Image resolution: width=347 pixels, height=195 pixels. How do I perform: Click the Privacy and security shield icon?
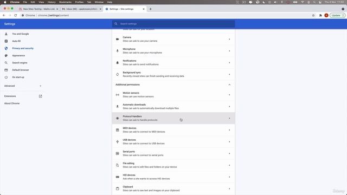click(x=6, y=48)
